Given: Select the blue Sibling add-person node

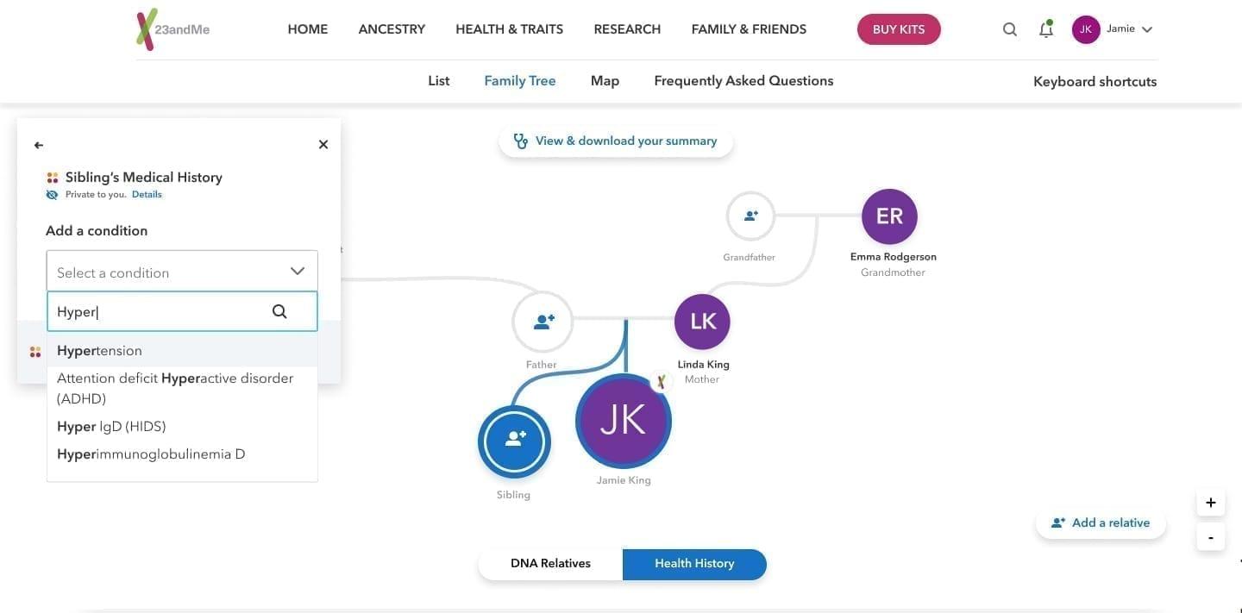Looking at the screenshot, I should 514,441.
